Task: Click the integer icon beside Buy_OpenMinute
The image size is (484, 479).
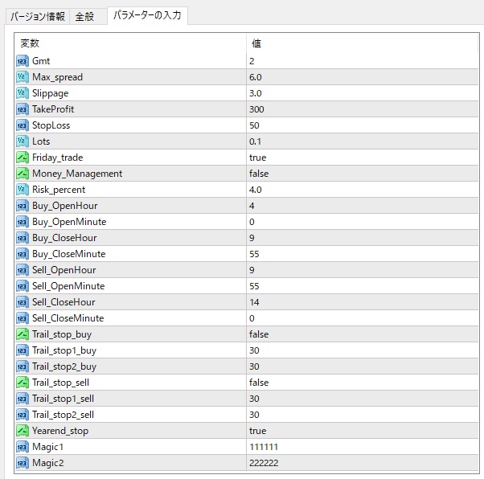Action: [23, 222]
